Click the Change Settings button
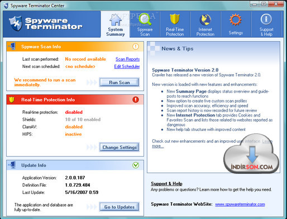This screenshot has width=287, height=219. pyautogui.click(x=119, y=147)
